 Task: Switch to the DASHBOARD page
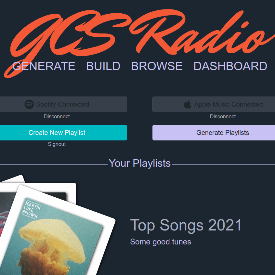[230, 66]
